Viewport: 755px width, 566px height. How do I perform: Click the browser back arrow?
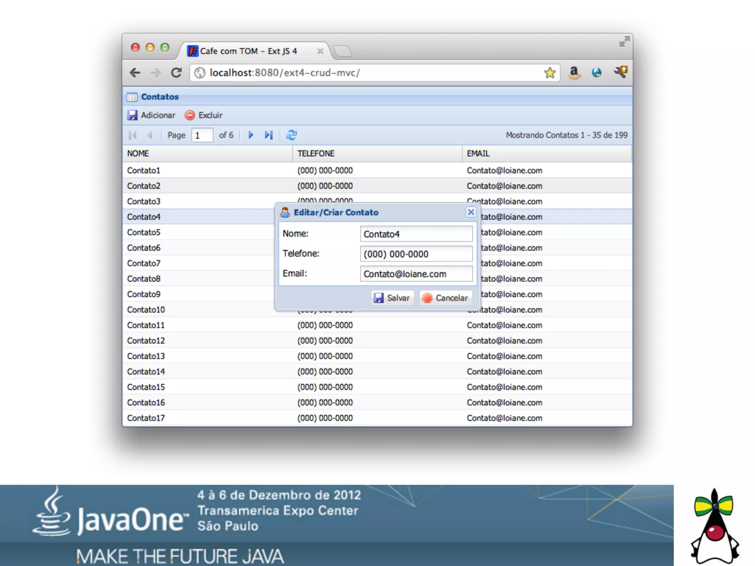point(135,73)
